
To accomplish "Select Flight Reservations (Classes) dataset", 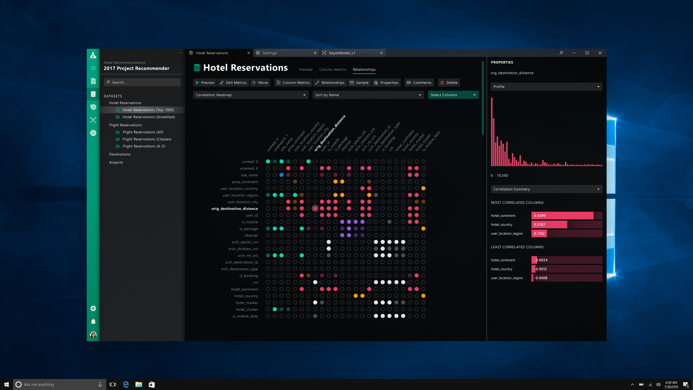I will 147,139.
